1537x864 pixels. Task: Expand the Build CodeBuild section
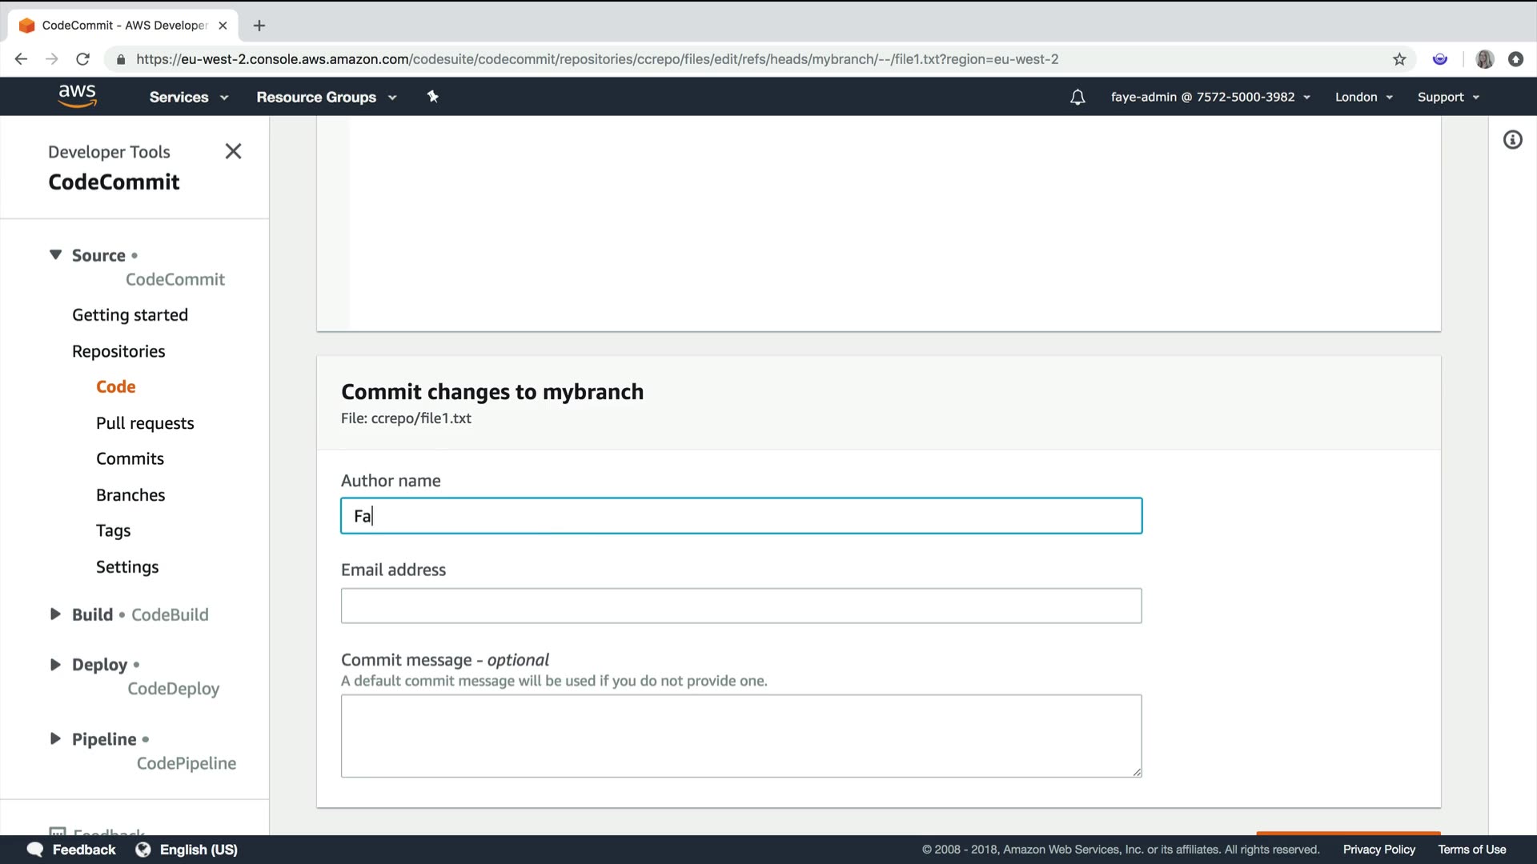pyautogui.click(x=55, y=614)
